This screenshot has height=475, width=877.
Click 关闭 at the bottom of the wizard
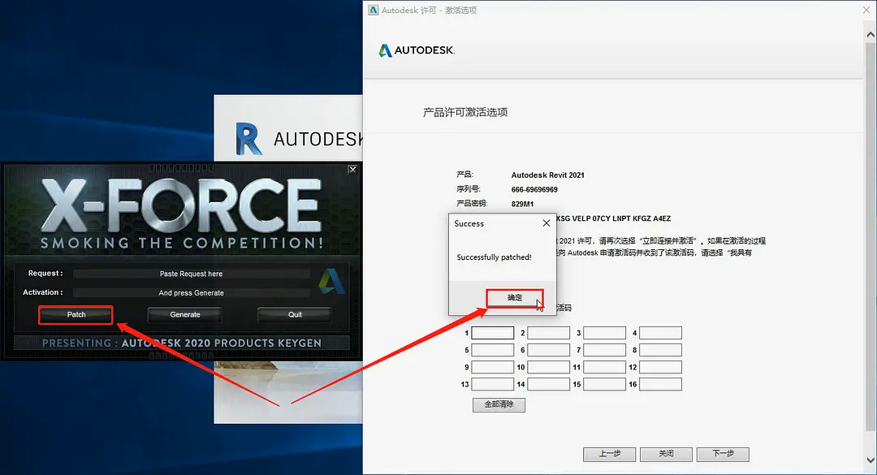(666, 454)
